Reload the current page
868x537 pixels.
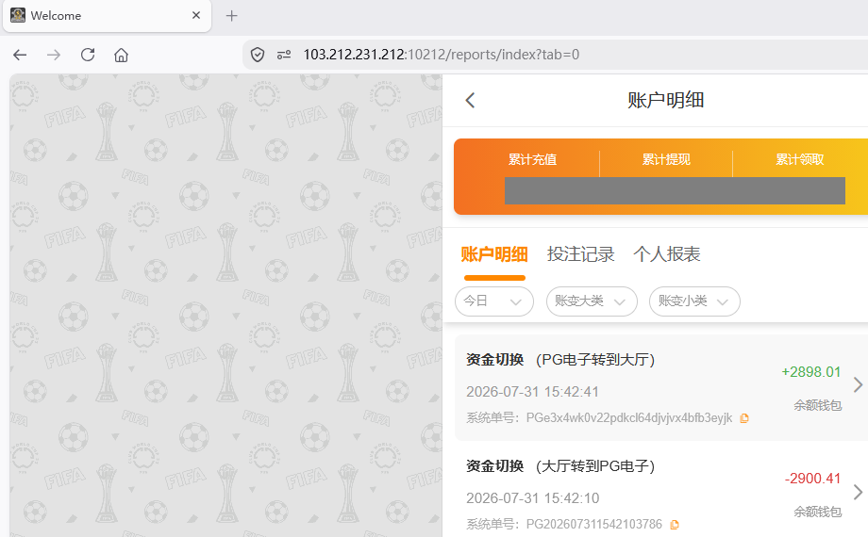pyautogui.click(x=88, y=55)
